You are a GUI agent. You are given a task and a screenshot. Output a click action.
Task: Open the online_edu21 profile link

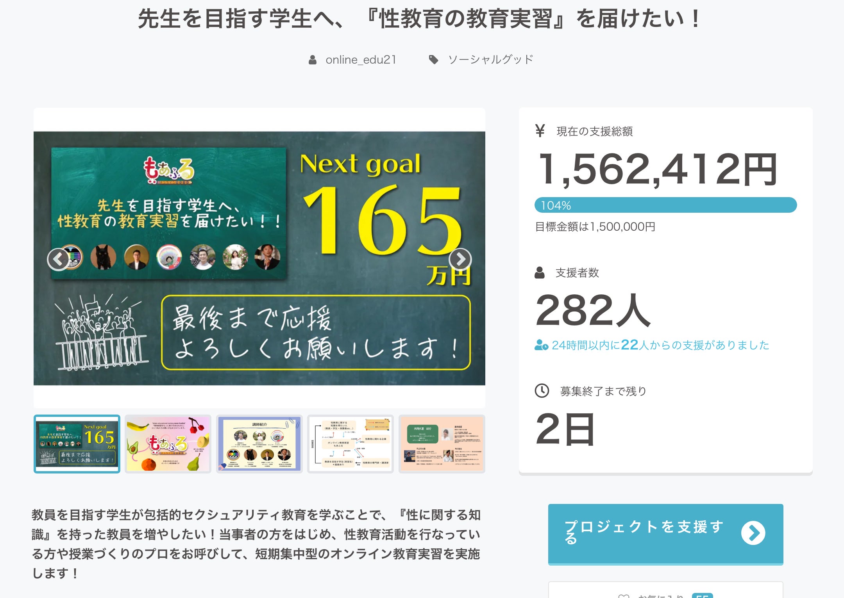[x=361, y=60]
